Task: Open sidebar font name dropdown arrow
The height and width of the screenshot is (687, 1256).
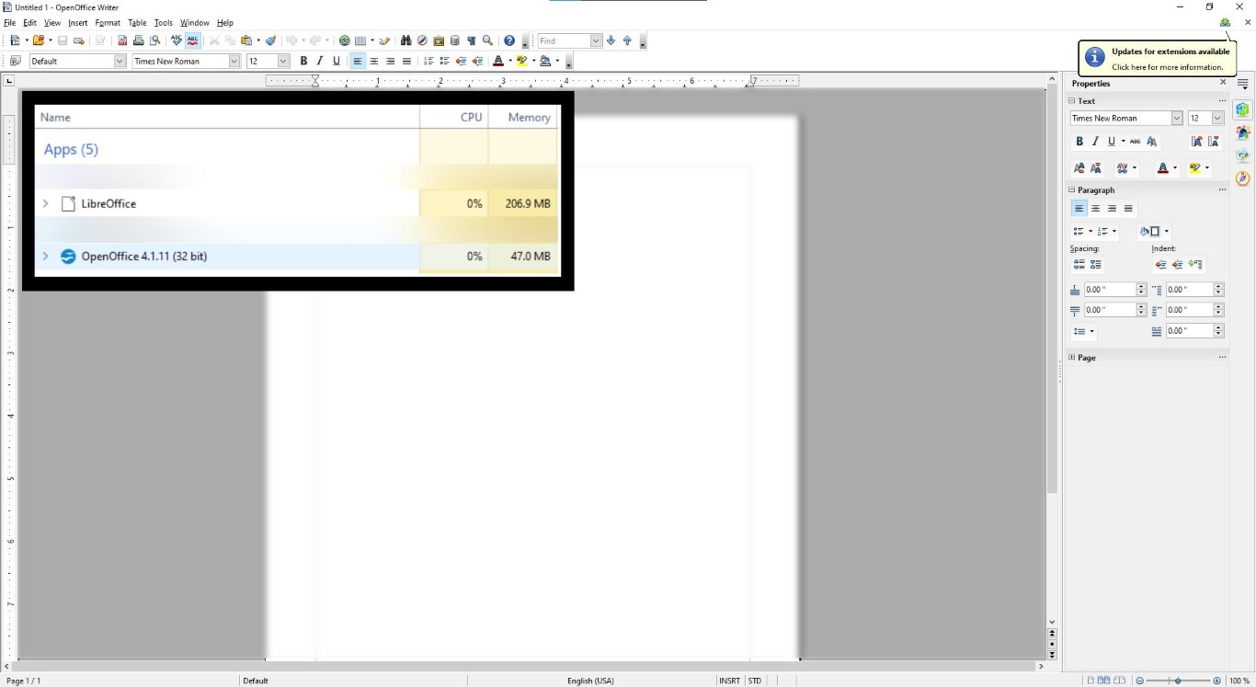Action: (x=1176, y=118)
